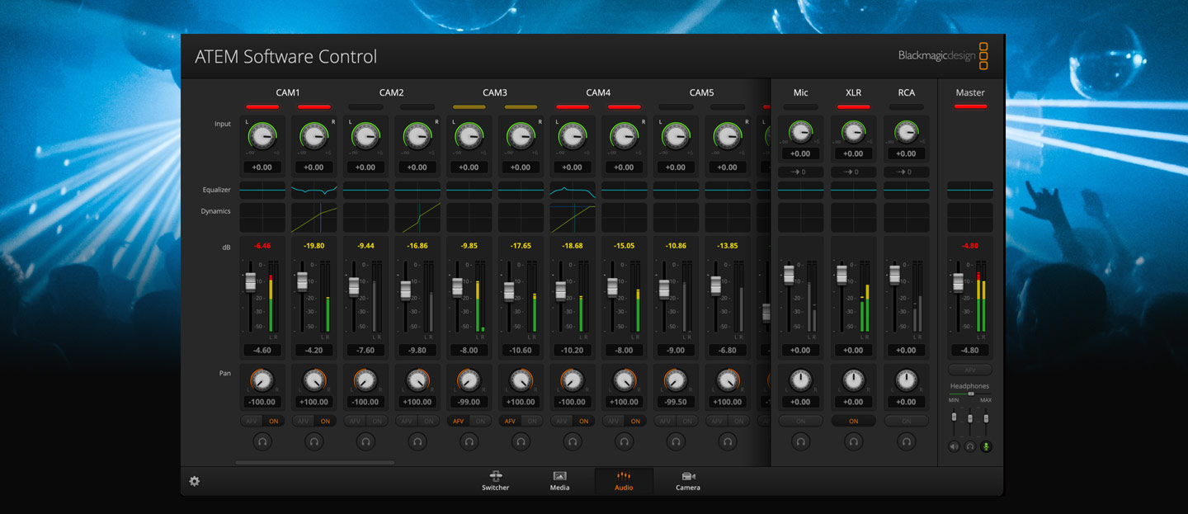
Task: Open CAM1 left channel equalizer graph
Action: (262, 190)
